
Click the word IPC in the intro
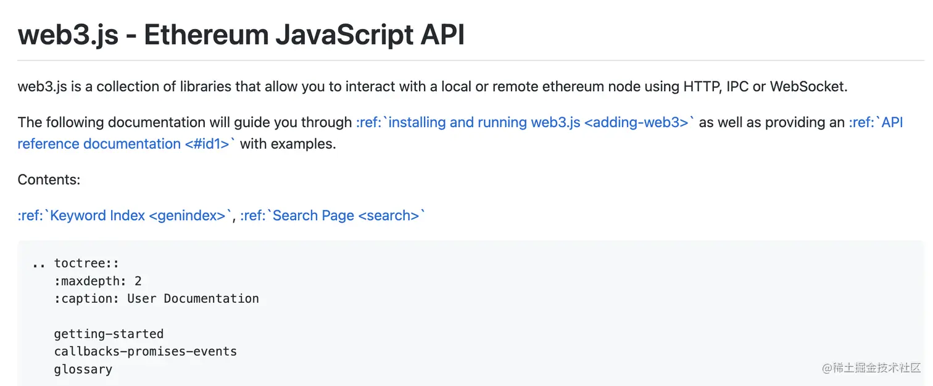point(737,86)
